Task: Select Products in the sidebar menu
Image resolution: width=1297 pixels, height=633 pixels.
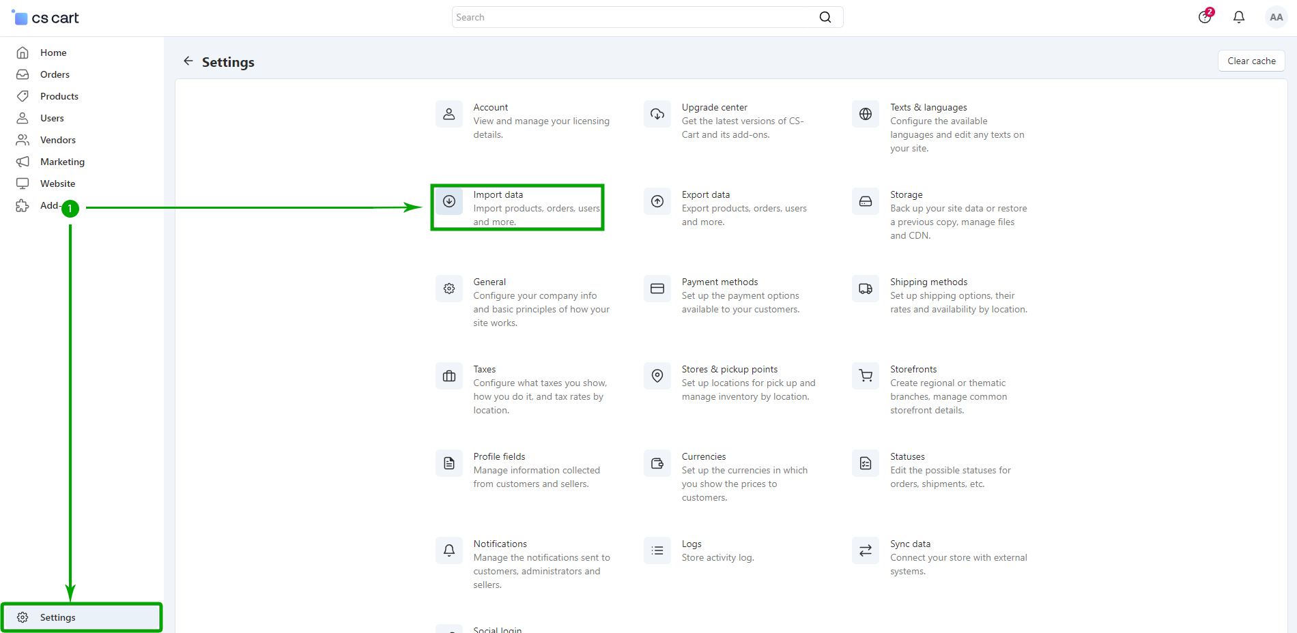Action: [59, 96]
